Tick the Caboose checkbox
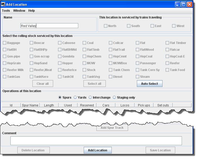 click(60, 43)
